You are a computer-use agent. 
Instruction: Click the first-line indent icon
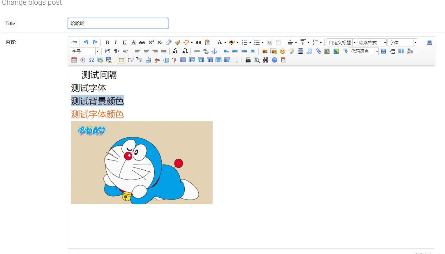125,51
